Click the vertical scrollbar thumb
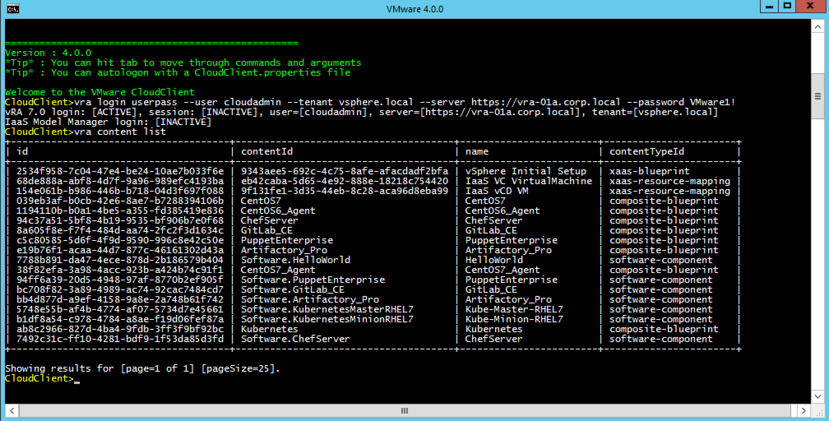The image size is (829, 421). point(817,97)
